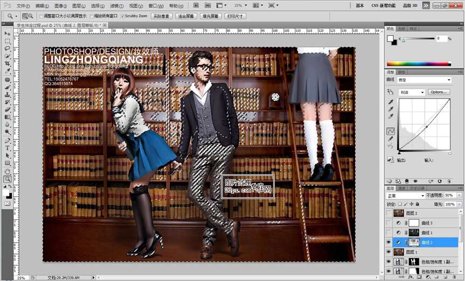Open layer blend mode dropdown 正常

406,196
